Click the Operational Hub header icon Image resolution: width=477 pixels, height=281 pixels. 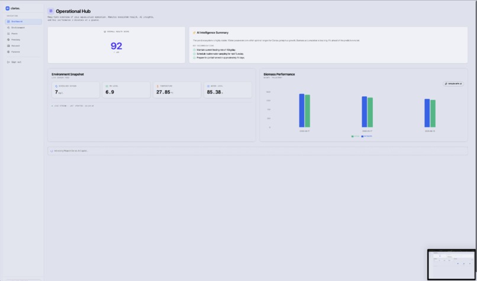[51, 11]
